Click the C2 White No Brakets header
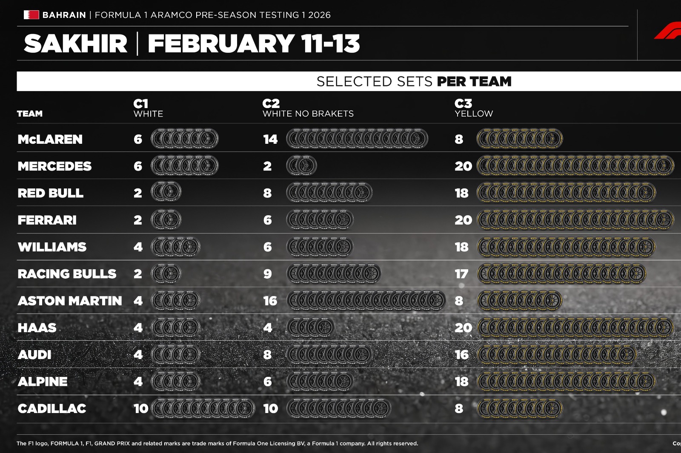681x453 pixels. (x=308, y=108)
